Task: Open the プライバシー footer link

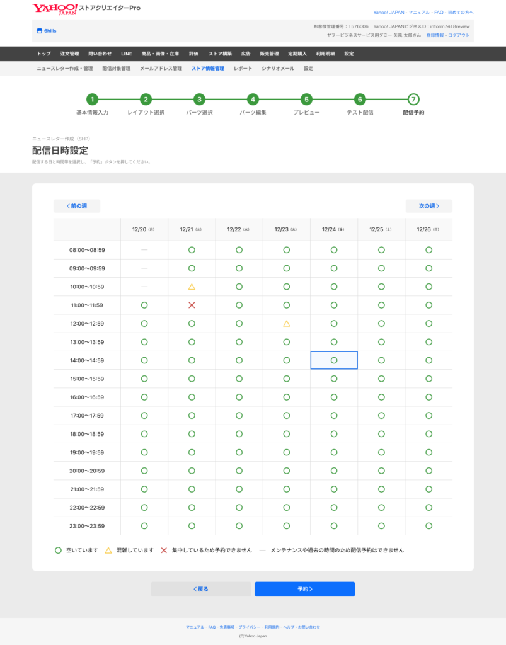Action: pyautogui.click(x=249, y=627)
